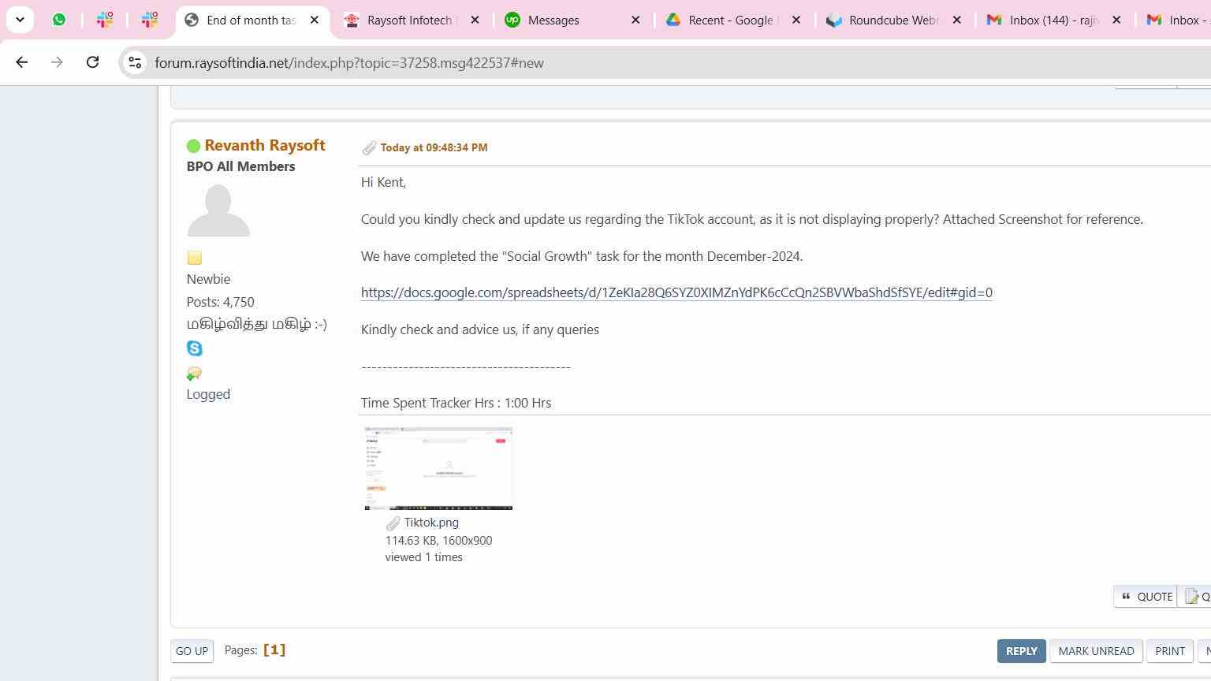This screenshot has width=1211, height=681.
Task: Open Revanth Raysoft's default avatar image
Action: click(x=218, y=210)
